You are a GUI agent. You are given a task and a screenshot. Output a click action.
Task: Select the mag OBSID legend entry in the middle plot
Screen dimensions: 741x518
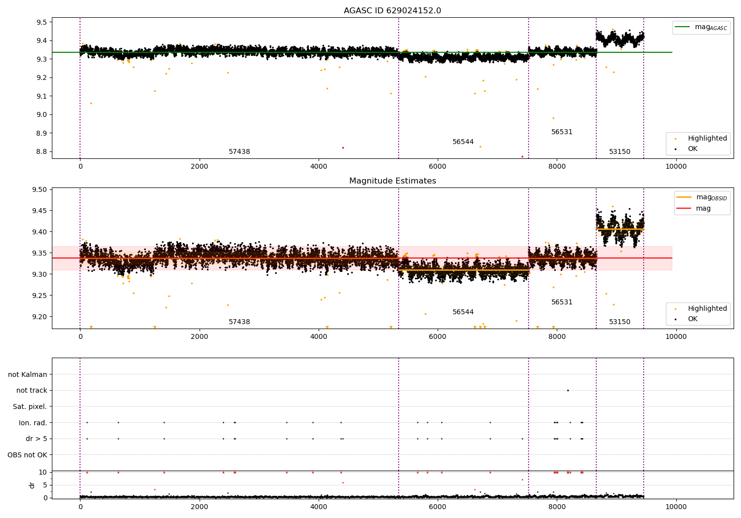[x=701, y=197]
